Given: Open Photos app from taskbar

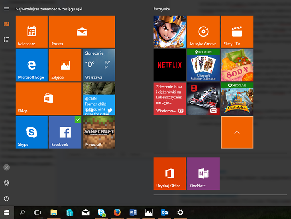Looking at the screenshot, I should point(149,213).
